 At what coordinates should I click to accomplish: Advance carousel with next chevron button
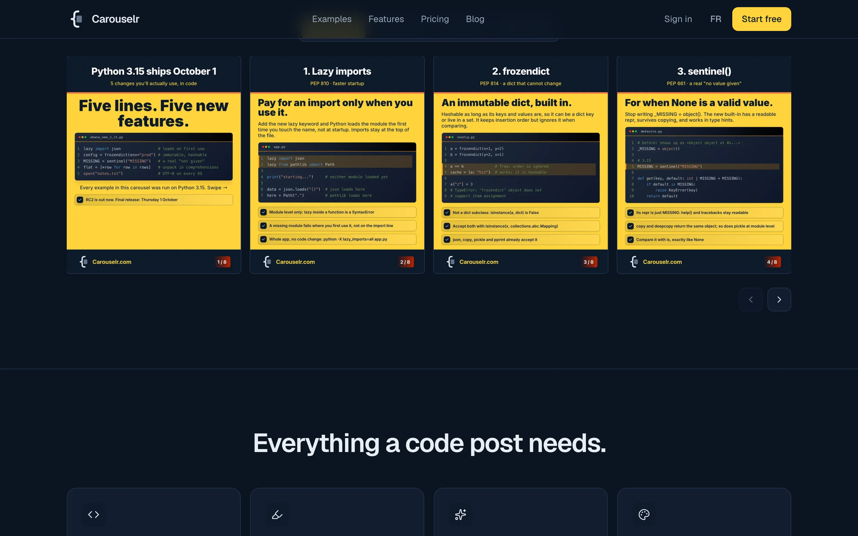(779, 300)
